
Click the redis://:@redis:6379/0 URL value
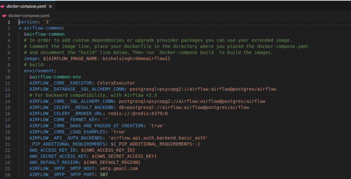138,114
